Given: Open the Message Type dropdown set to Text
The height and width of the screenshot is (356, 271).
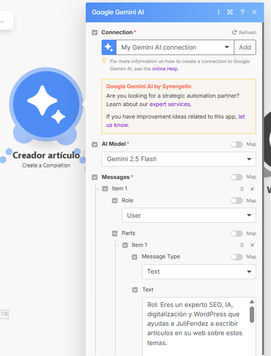Looking at the screenshot, I should [199, 272].
